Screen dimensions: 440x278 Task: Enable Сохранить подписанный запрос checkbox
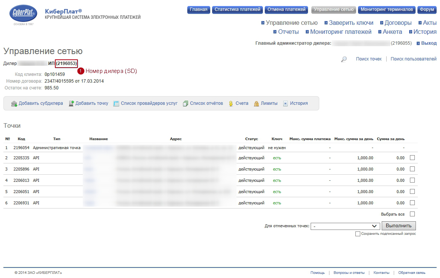[x=358, y=234]
